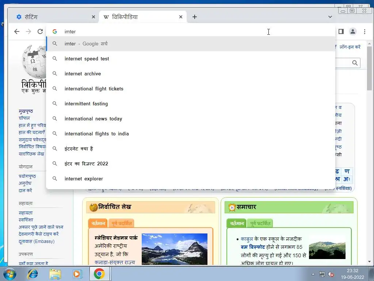Viewport: 374px width, 281px height.
Task: Click the Google G icon in address bar
Action: (55, 31)
